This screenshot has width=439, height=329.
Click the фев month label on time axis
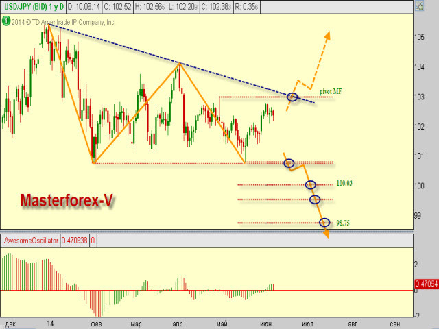96,324
